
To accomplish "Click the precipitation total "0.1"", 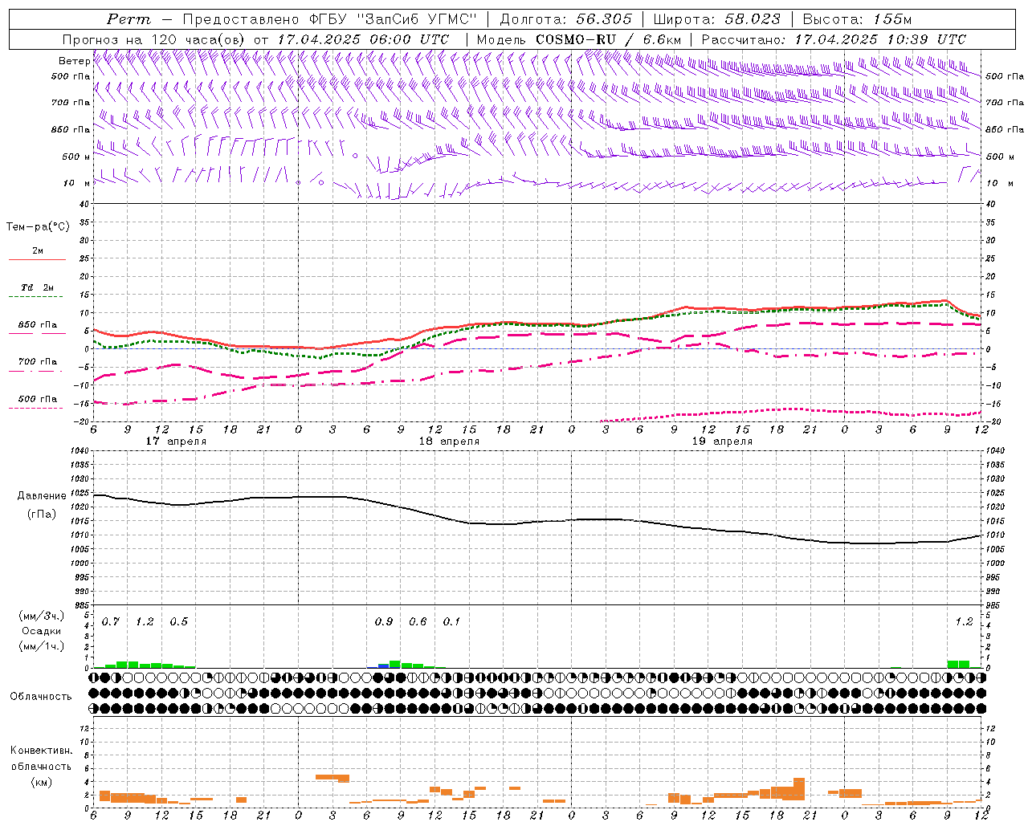I will (x=452, y=622).
